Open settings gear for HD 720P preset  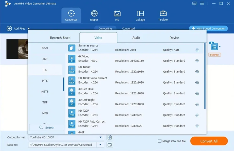(197, 115)
